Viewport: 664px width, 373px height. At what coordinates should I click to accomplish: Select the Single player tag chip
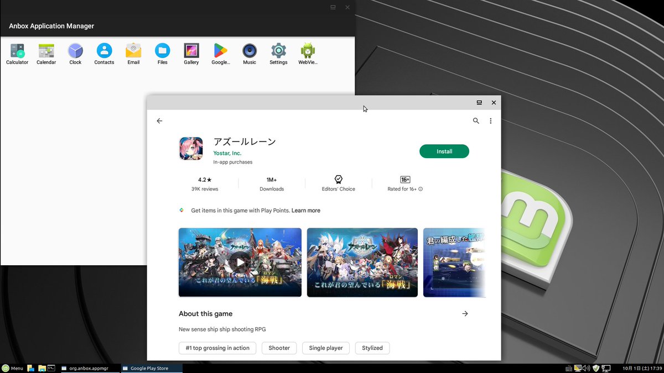(326, 348)
